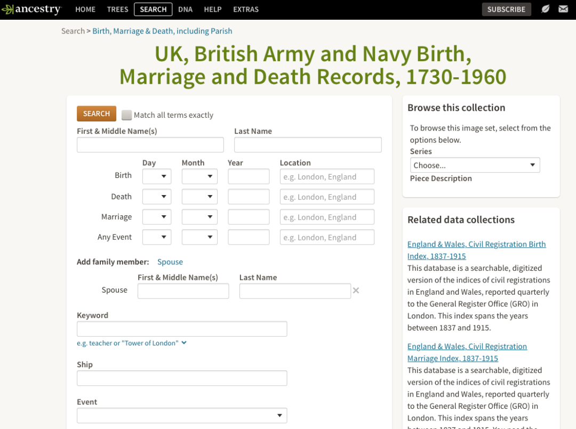The image size is (576, 429).
Task: Open the leaf hints icon
Action: tap(545, 9)
